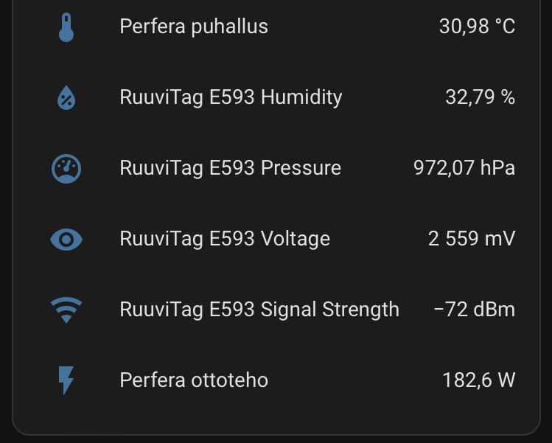Click the lightning bolt power icon

[66, 380]
